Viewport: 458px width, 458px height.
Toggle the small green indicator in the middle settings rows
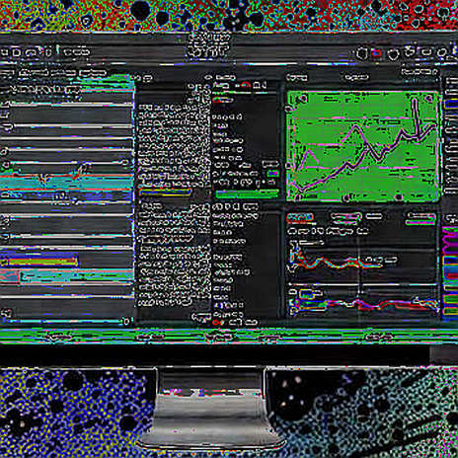272,173
